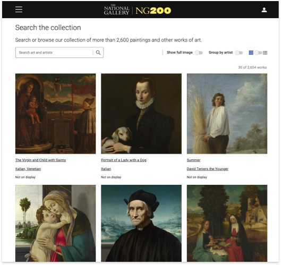Screen dimensions: 281x265
Task: Open David Teniers the Younger artist link
Action: pyautogui.click(x=208, y=169)
